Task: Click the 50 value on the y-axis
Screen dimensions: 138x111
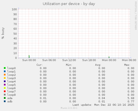Action: 15,34
